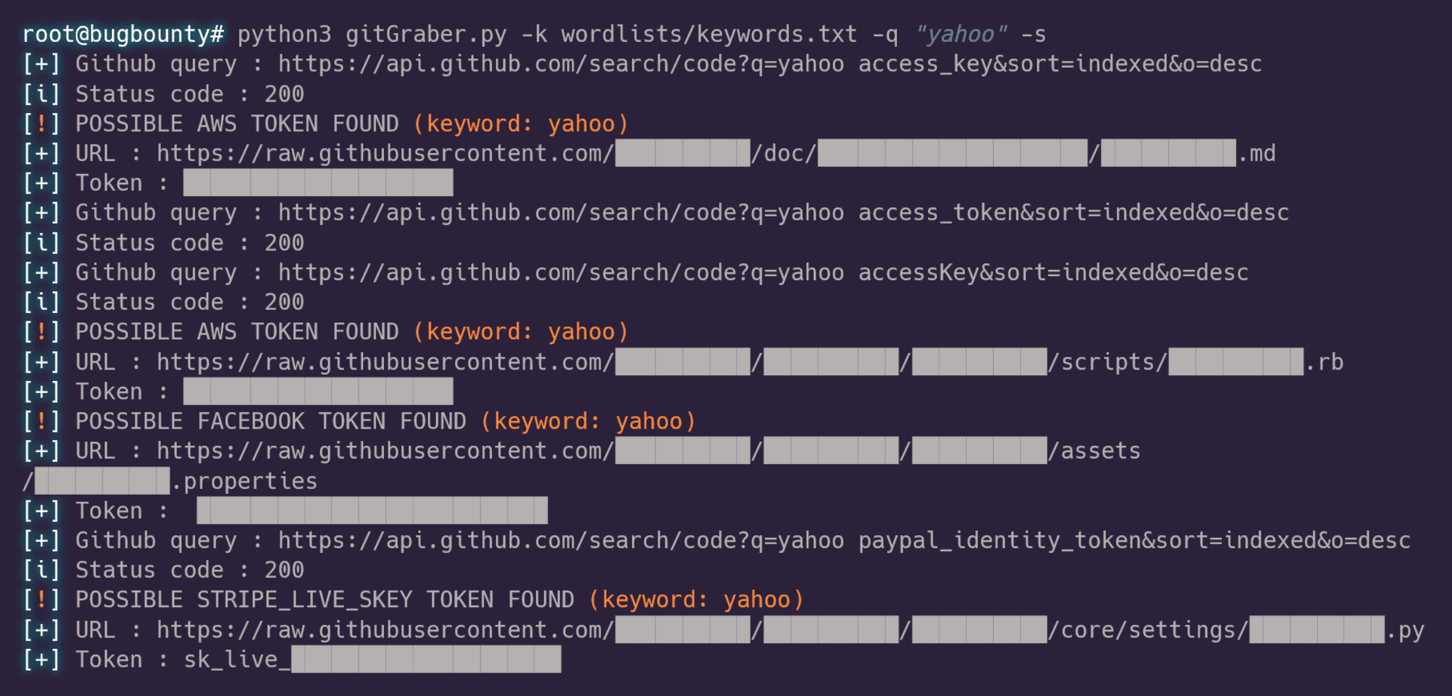
Task: Click the /doc/ segment in the .md URL
Action: pyautogui.click(x=784, y=153)
